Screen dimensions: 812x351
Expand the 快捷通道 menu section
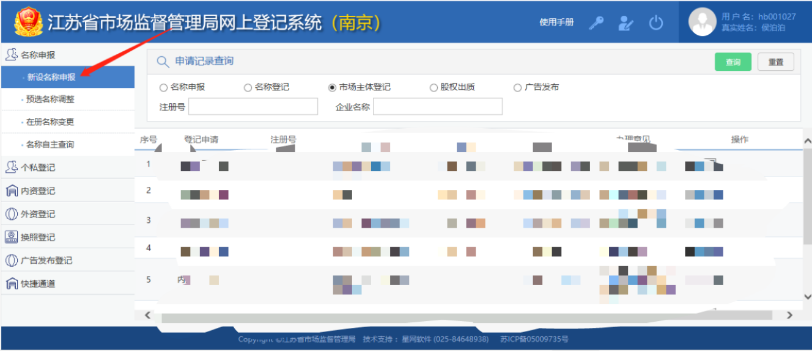pos(67,283)
